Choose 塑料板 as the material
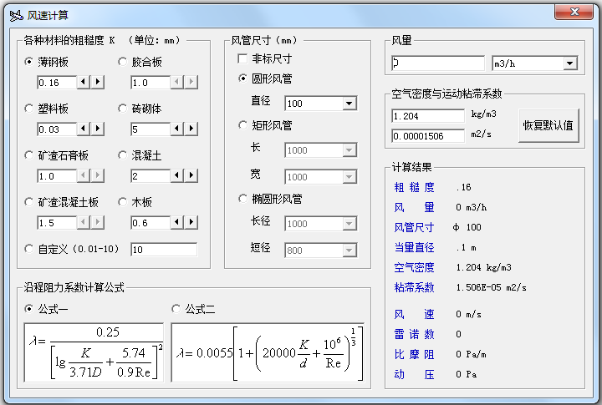Screen dimensions: 602x405 pos(28,109)
